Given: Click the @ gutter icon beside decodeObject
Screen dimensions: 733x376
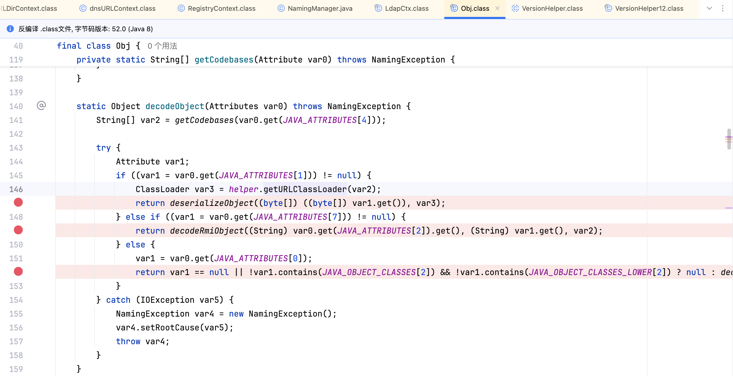Looking at the screenshot, I should point(41,106).
